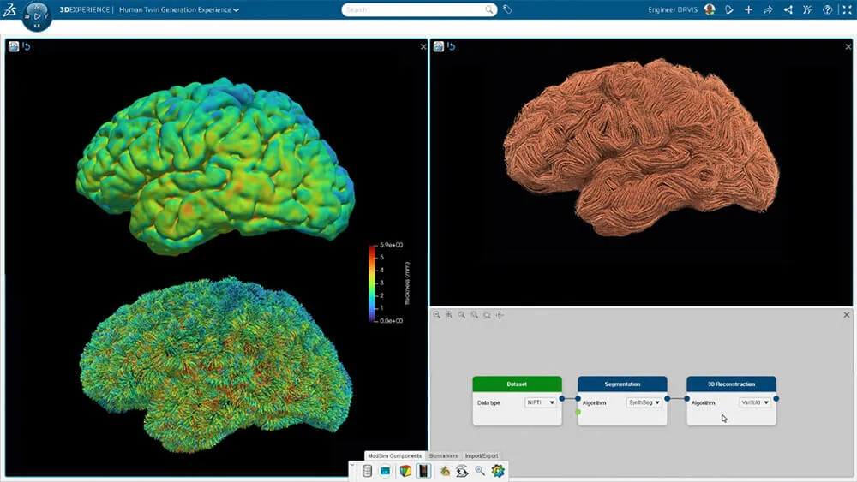Click the zoom-to-area icon in workflow toolbar
857x482 pixels.
tap(487, 315)
